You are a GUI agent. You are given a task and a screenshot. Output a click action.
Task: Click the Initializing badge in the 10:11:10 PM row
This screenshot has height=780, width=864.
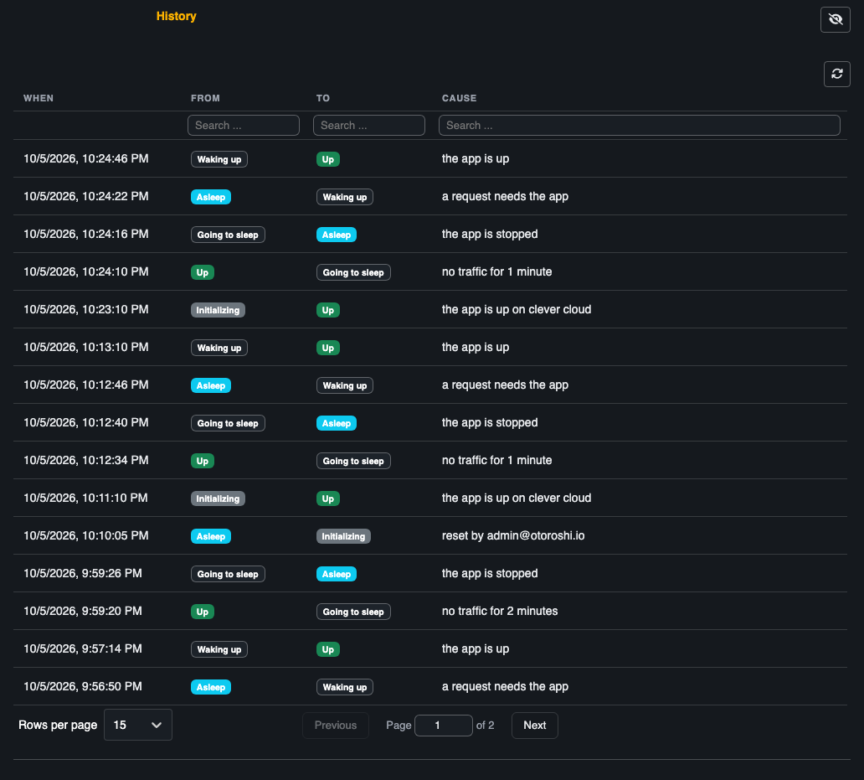218,498
